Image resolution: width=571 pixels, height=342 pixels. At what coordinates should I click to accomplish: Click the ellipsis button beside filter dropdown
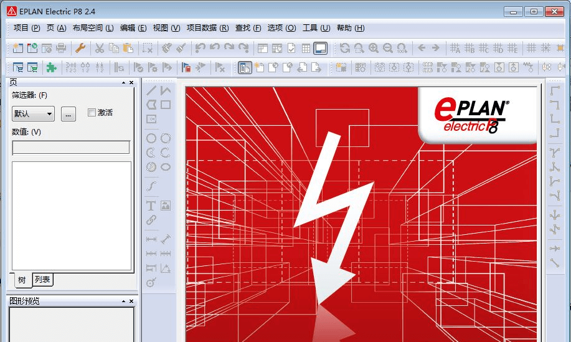click(68, 115)
